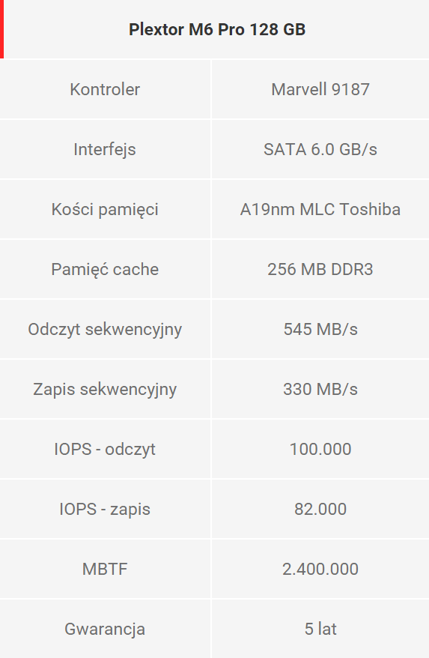Select the Kości pamięci label
This screenshot has height=658, width=429.
(x=105, y=209)
